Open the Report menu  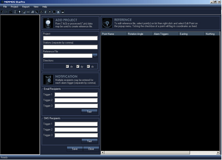click(26, 7)
